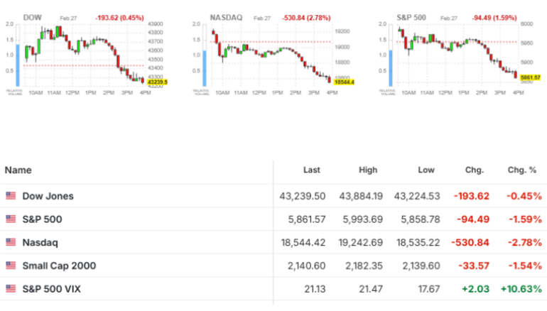Click S&P 500 high value 5,993.69
The width and height of the screenshot is (547, 311).
pyautogui.click(x=362, y=219)
